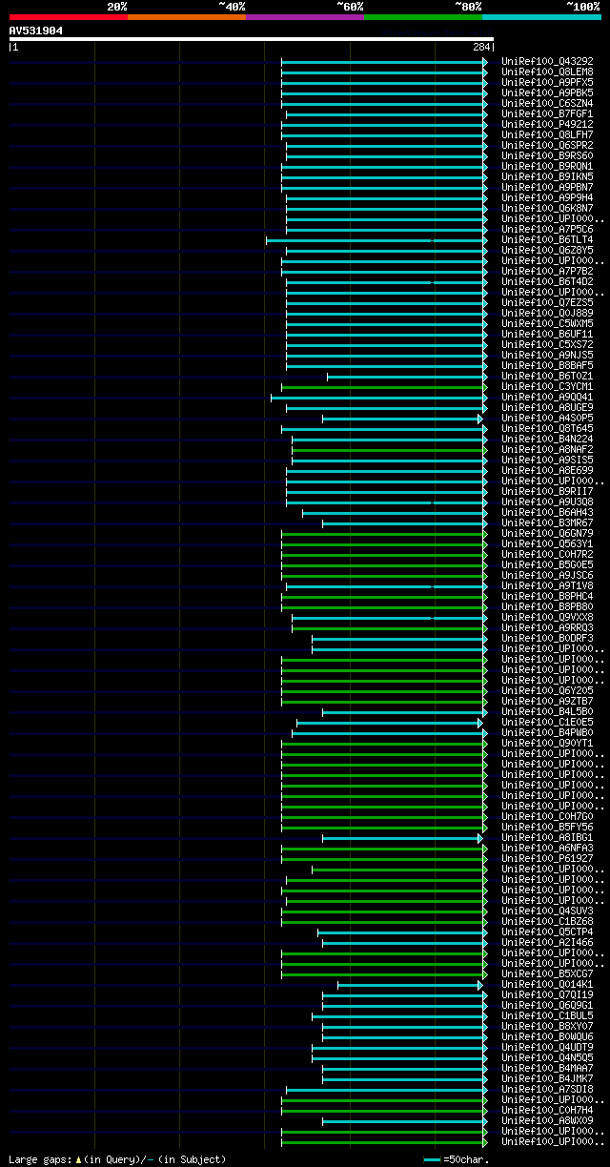The height and width of the screenshot is (1167, 610).
Task: Select the UniRef100_Q6K8N7 label
Action: coord(547,208)
